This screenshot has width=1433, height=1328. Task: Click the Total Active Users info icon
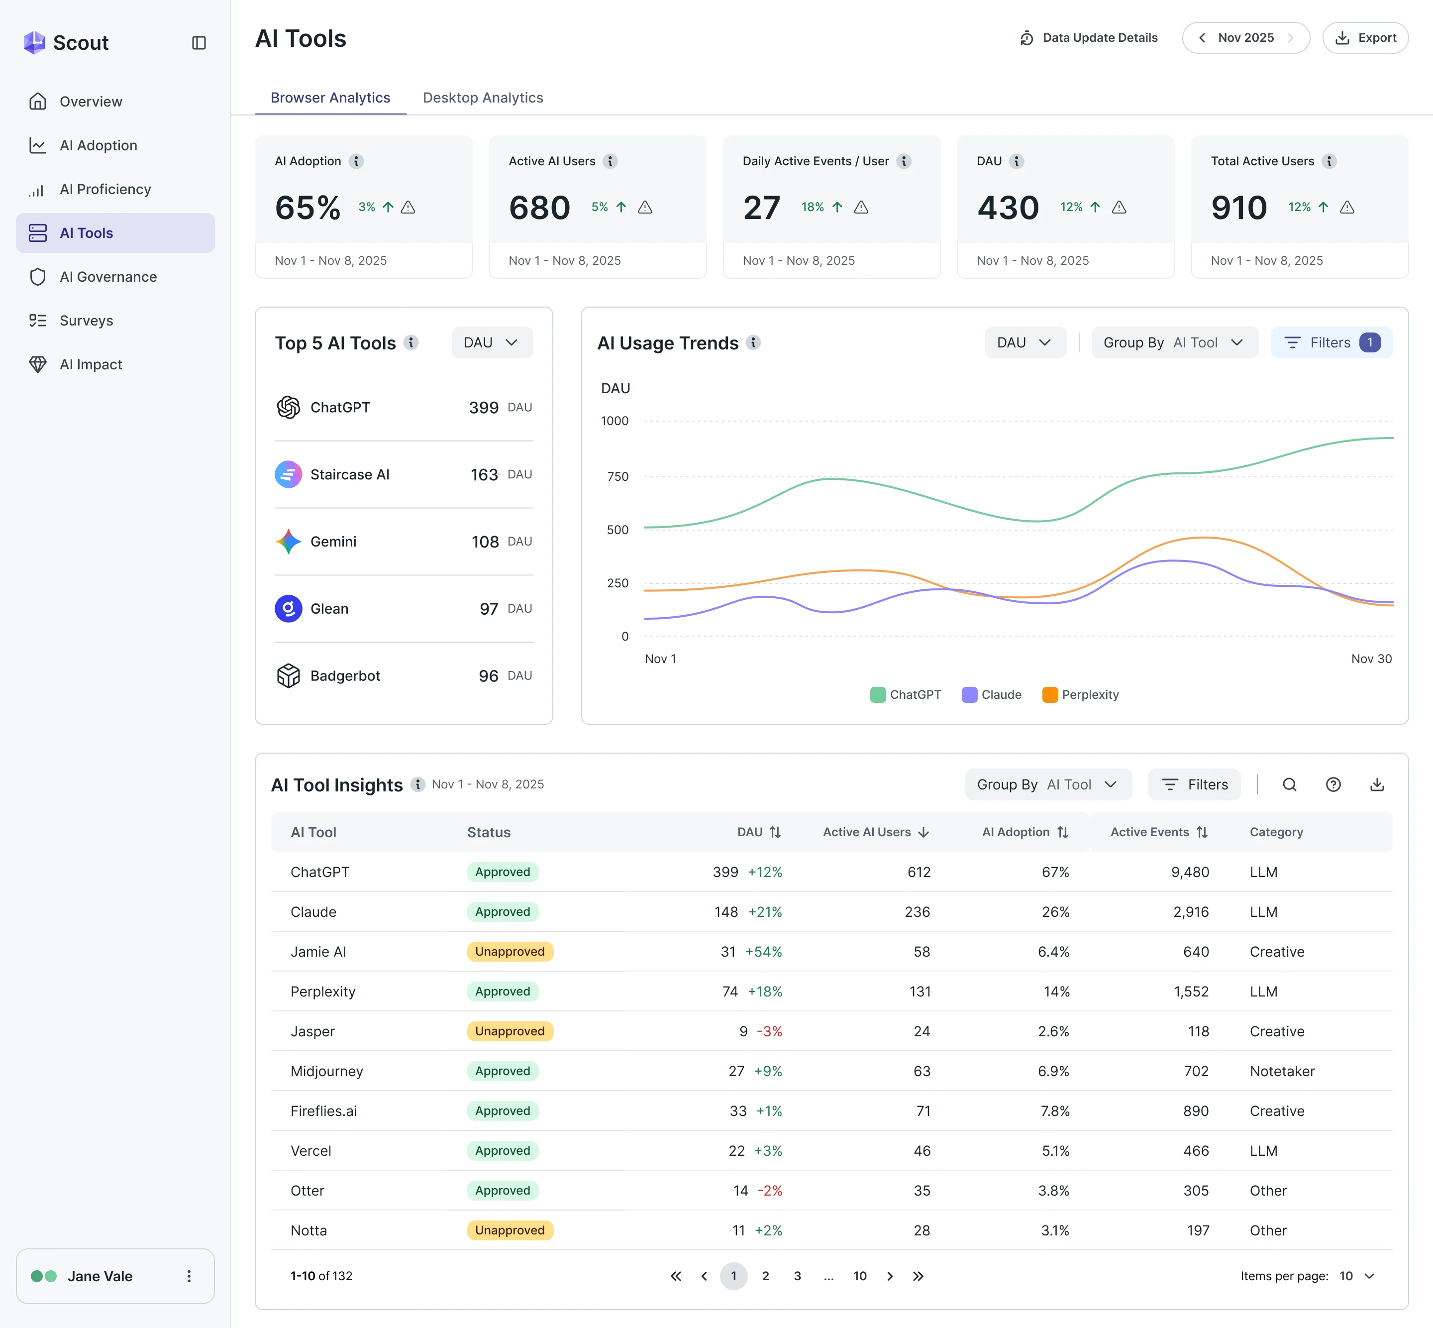(x=1330, y=161)
